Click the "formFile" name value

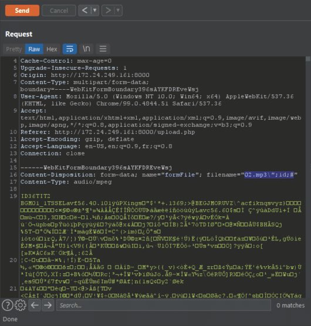click(180, 175)
